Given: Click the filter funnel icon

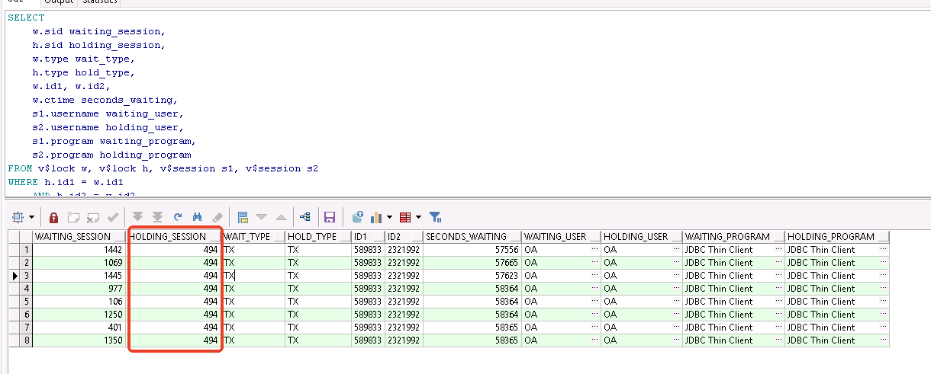Looking at the screenshot, I should click(x=435, y=217).
